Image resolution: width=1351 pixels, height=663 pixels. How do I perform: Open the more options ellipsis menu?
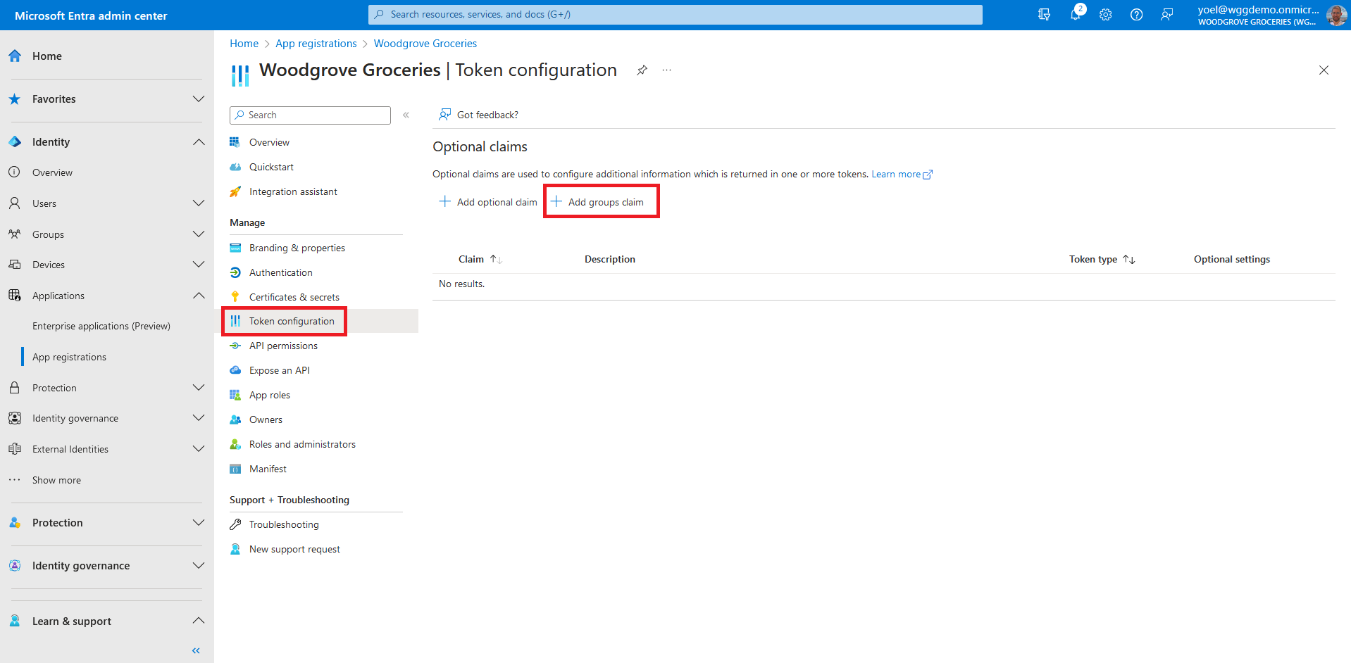[x=666, y=70]
